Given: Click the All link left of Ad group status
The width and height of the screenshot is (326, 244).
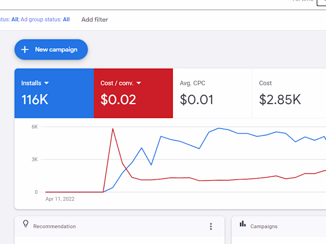Looking at the screenshot, I should point(14,20).
